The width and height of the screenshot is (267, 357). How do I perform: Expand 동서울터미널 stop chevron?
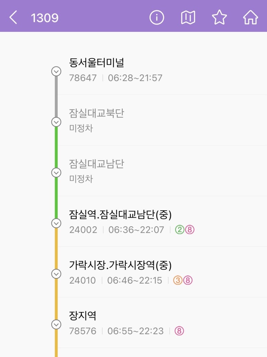pyautogui.click(x=56, y=71)
